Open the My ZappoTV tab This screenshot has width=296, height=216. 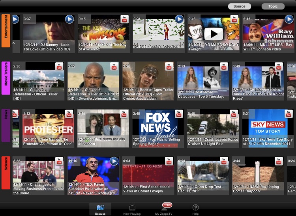(164, 209)
